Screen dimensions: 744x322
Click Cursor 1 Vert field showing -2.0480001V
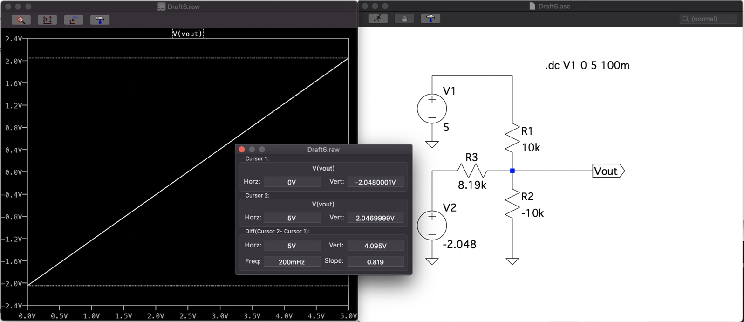tap(375, 182)
